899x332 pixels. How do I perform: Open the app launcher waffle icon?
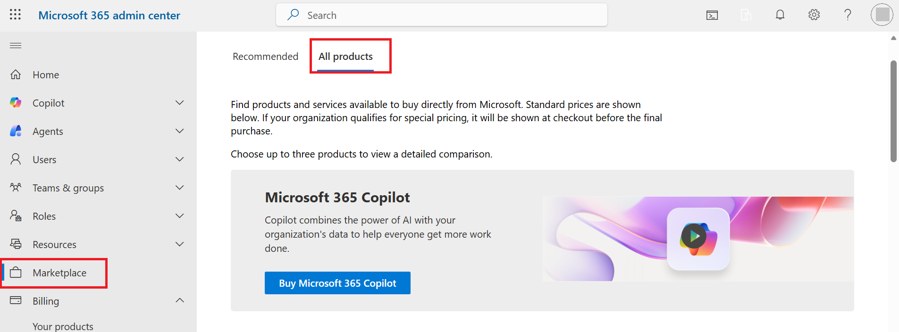(x=15, y=15)
